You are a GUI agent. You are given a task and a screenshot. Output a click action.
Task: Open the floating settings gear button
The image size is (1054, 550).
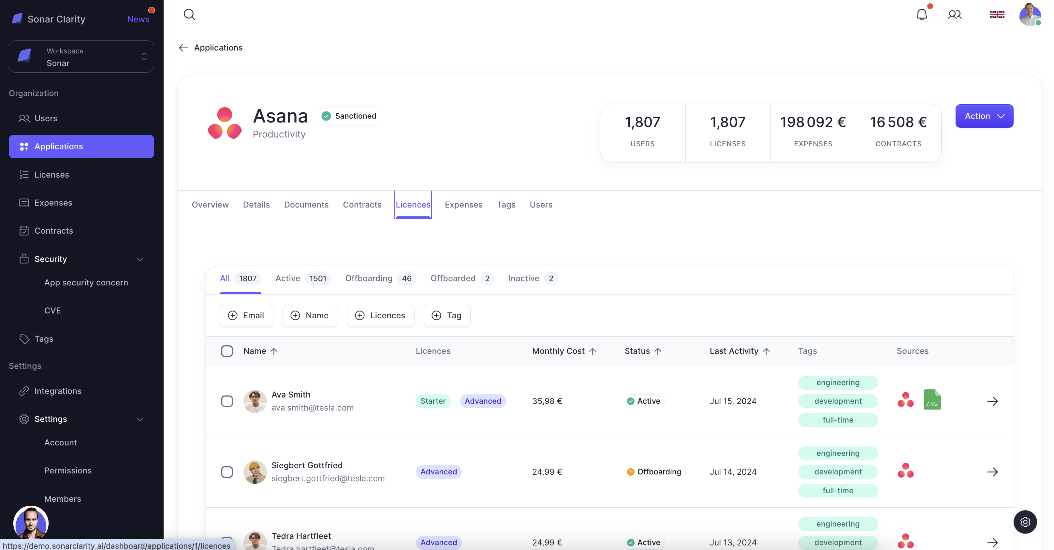(1025, 522)
